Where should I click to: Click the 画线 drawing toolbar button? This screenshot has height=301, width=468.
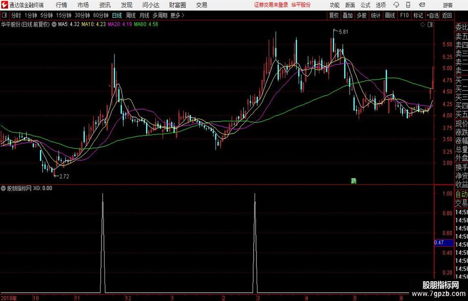pyautogui.click(x=390, y=15)
